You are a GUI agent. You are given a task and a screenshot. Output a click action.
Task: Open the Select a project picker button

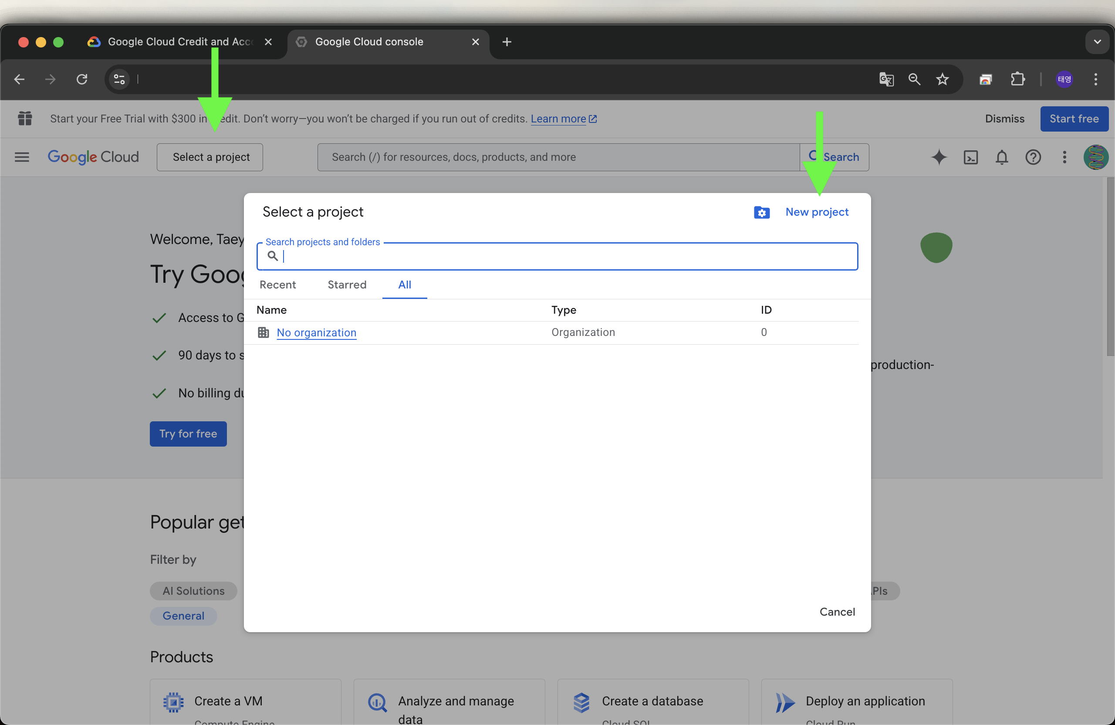click(x=209, y=157)
